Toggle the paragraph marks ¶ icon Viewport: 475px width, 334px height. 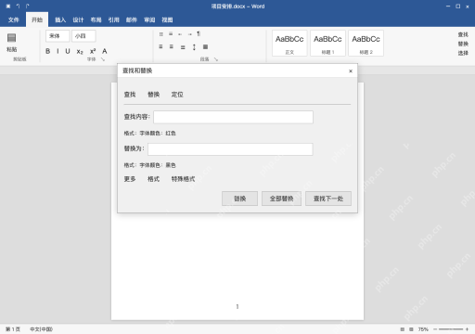click(x=199, y=33)
